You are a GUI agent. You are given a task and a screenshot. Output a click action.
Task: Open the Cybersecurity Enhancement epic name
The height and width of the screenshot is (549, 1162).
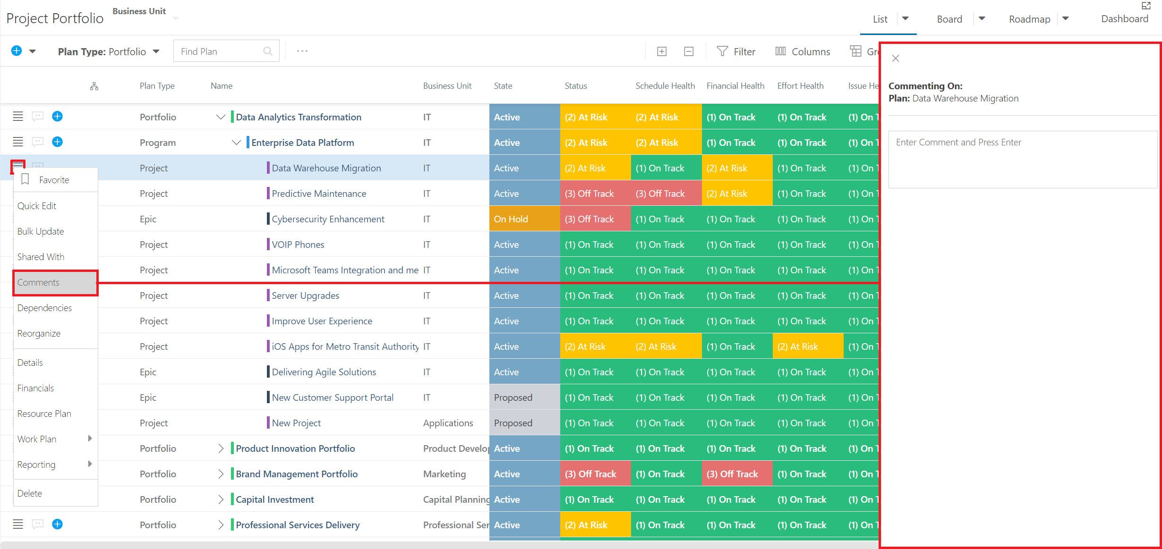328,219
